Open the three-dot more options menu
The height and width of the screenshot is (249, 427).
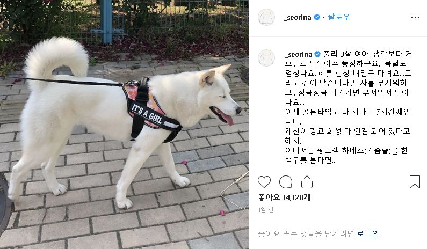[415, 17]
